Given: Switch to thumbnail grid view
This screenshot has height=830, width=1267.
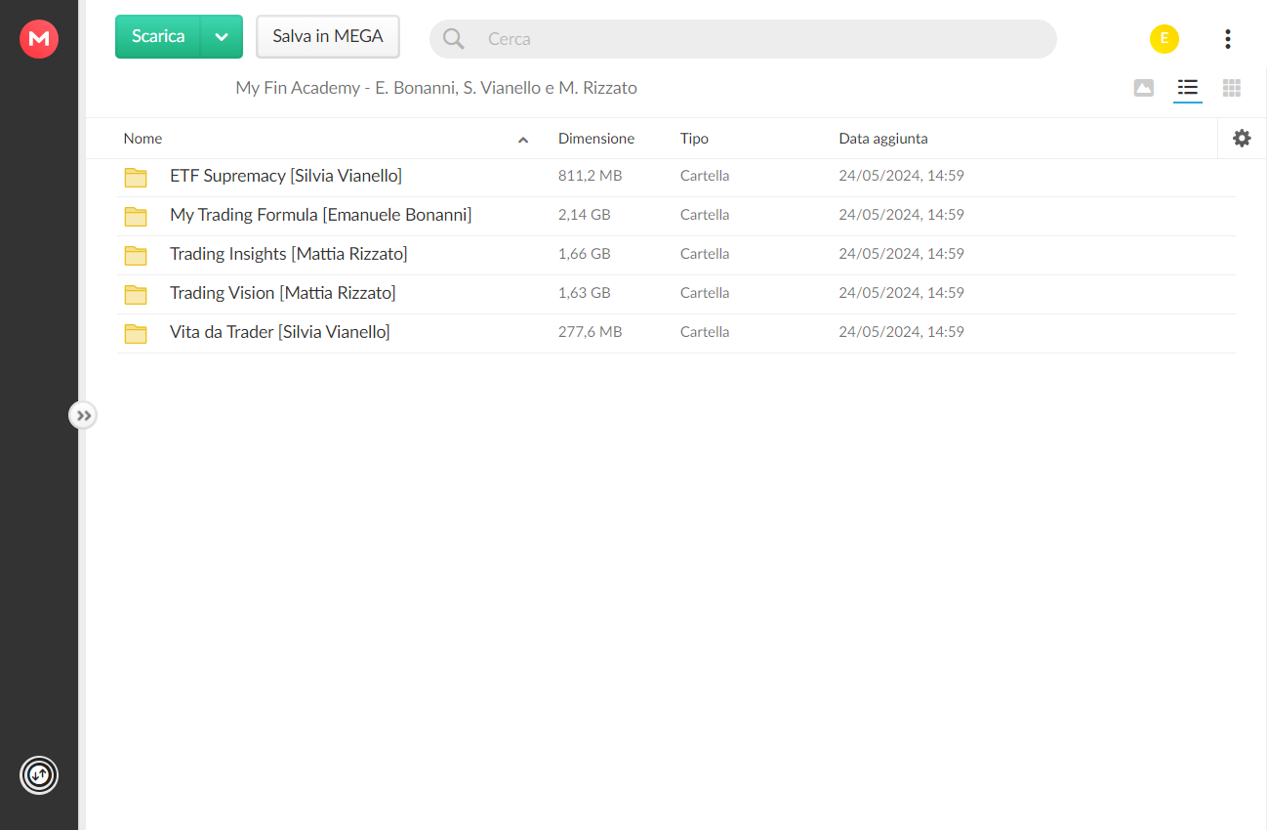Looking at the screenshot, I should coord(1232,88).
